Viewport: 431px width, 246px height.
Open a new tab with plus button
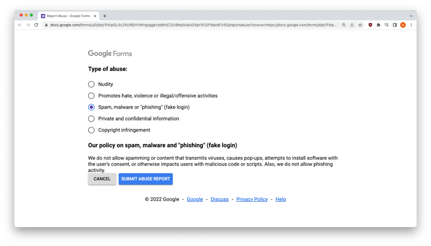click(x=105, y=16)
